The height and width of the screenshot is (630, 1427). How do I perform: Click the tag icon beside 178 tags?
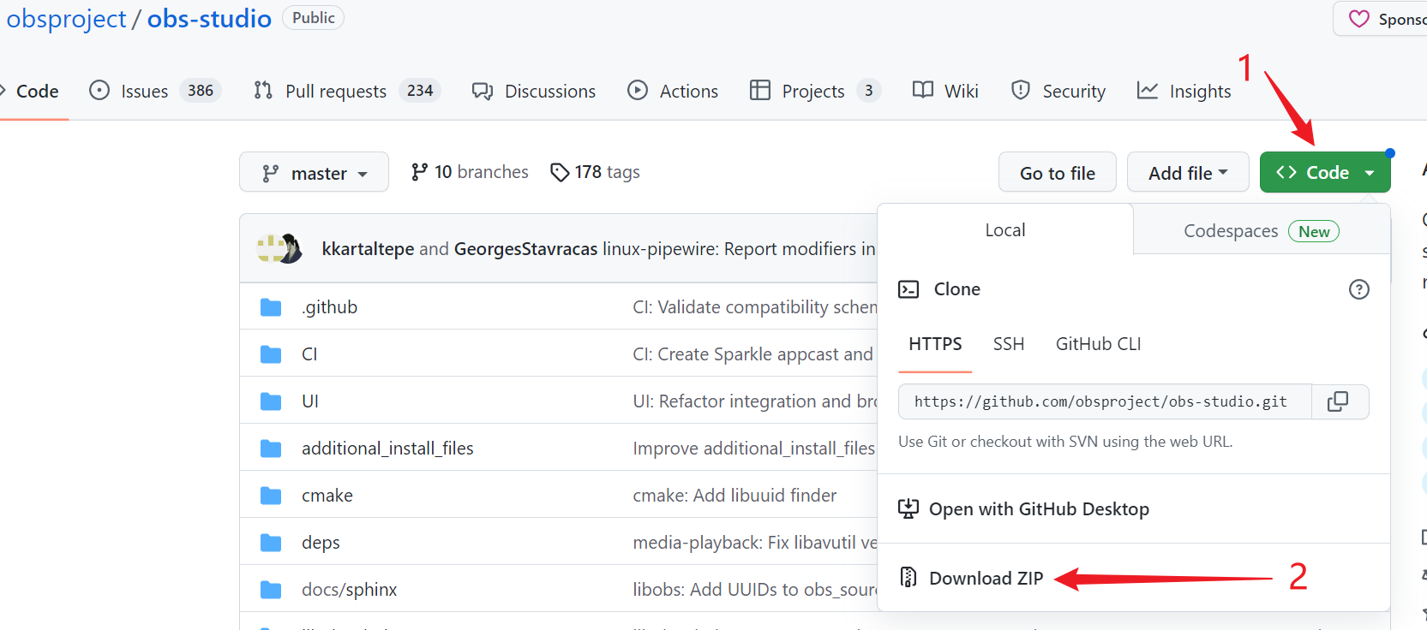(x=560, y=173)
